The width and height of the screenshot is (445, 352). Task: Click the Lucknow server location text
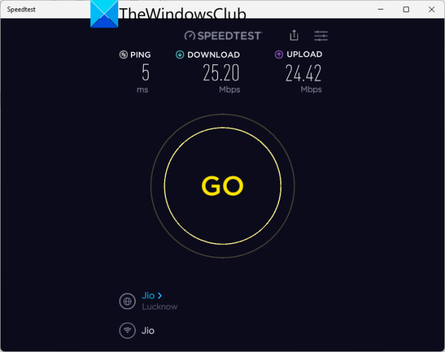click(160, 307)
